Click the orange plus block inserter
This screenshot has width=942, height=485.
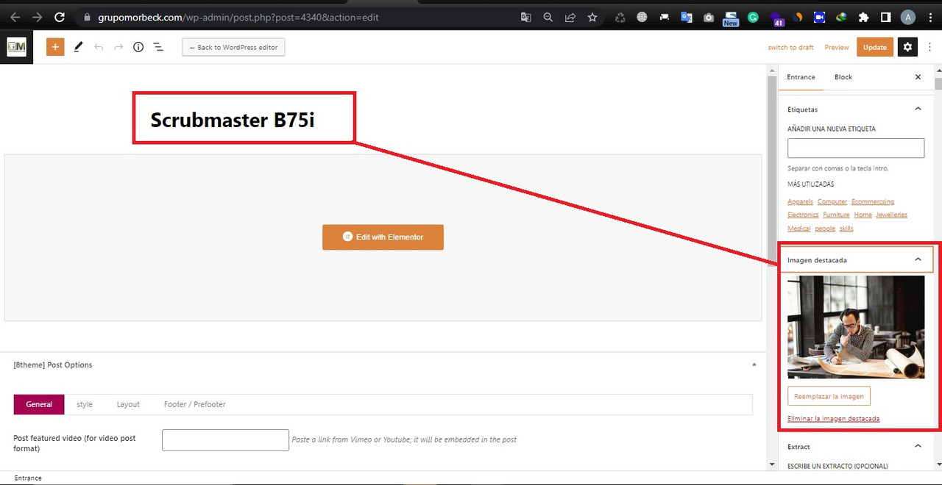[x=55, y=47]
